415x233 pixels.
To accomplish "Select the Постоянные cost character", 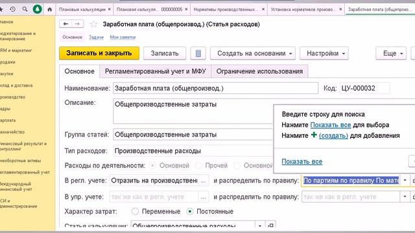I will click(x=189, y=212).
